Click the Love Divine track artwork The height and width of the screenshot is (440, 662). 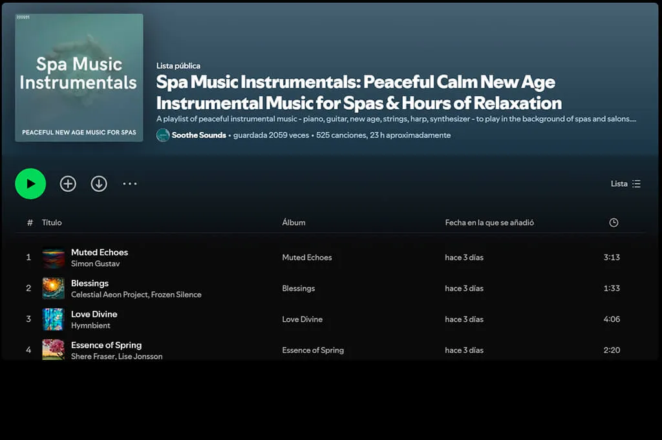tap(53, 319)
